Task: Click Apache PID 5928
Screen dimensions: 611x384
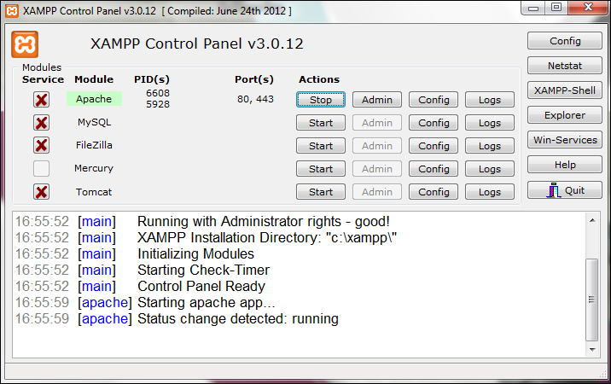Action: tap(158, 104)
